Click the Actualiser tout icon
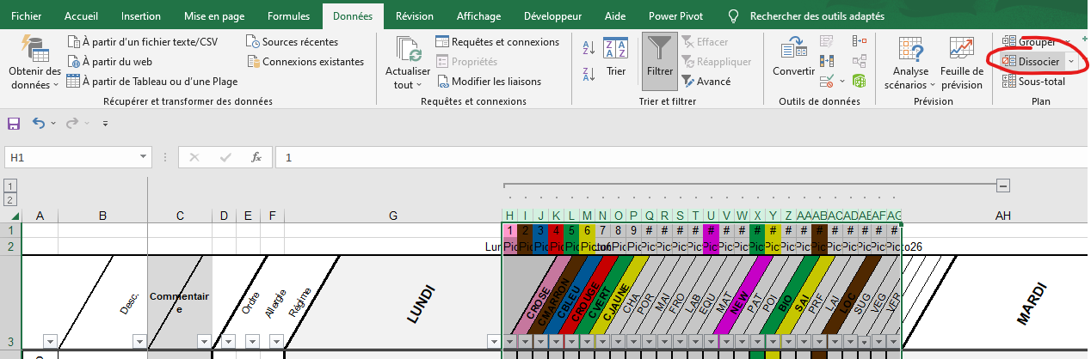1091x359 pixels. coord(408,48)
